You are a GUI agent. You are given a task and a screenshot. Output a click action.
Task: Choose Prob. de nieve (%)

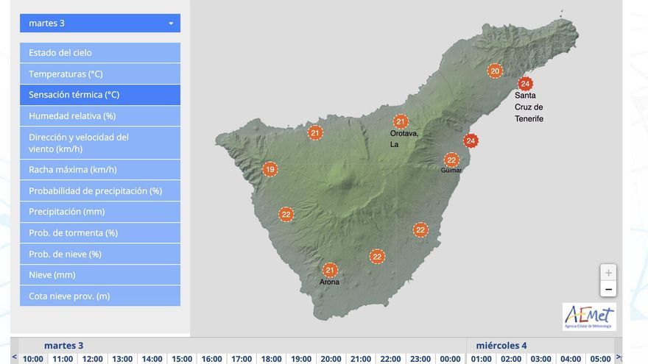click(x=100, y=254)
